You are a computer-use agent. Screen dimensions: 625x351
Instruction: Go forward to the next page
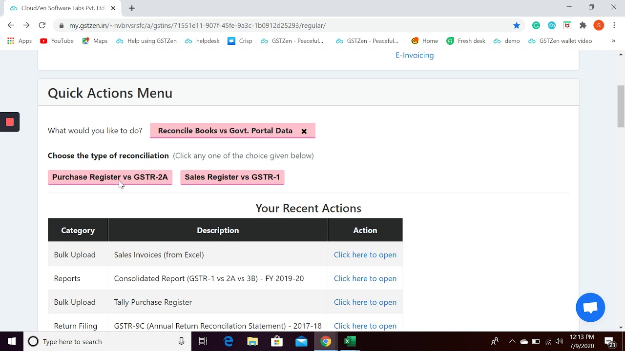tap(26, 25)
